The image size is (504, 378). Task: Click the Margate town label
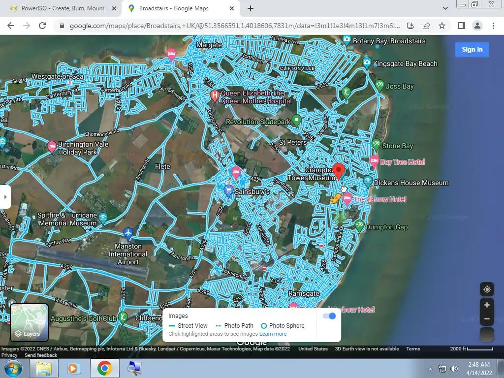click(209, 45)
